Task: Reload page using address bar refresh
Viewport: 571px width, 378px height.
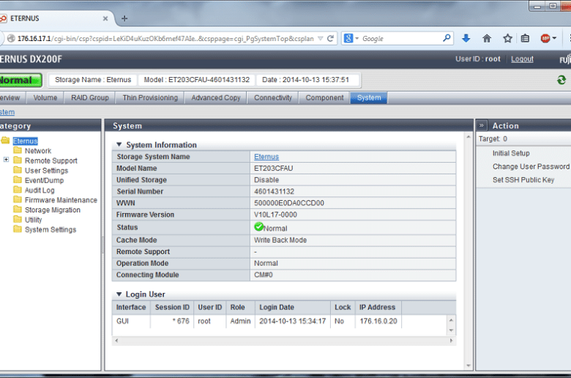Action: (x=330, y=38)
